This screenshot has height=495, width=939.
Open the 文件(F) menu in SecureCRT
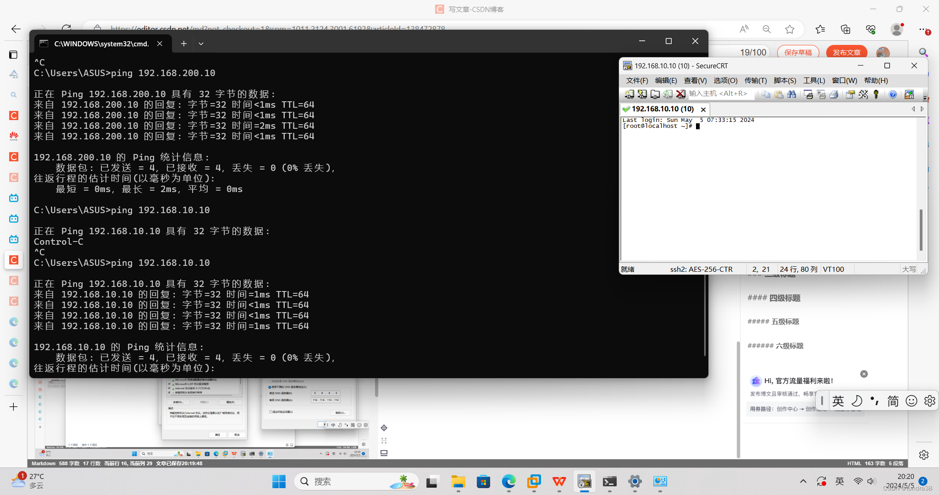point(637,81)
